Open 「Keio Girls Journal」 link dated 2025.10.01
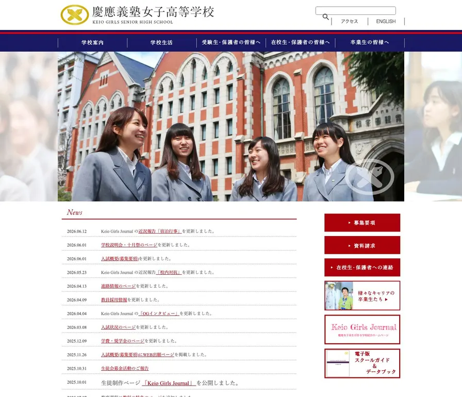This screenshot has height=397, width=462. [x=169, y=383]
